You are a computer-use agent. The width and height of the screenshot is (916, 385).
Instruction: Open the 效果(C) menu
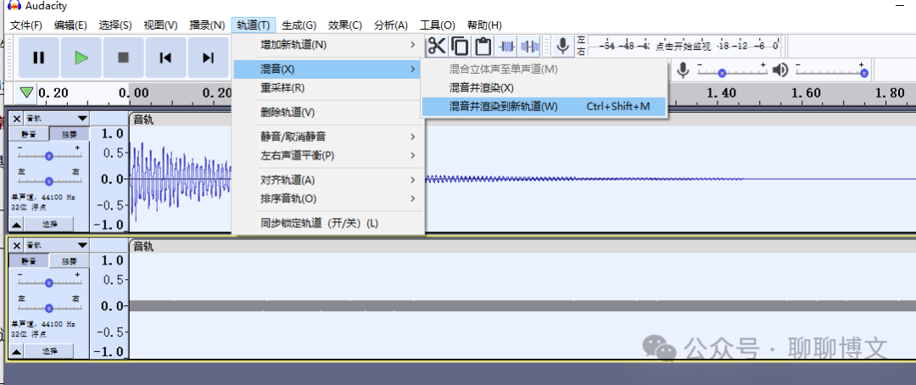344,25
